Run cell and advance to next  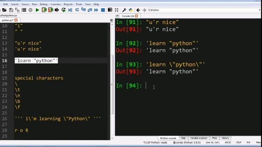(x=50, y=10)
